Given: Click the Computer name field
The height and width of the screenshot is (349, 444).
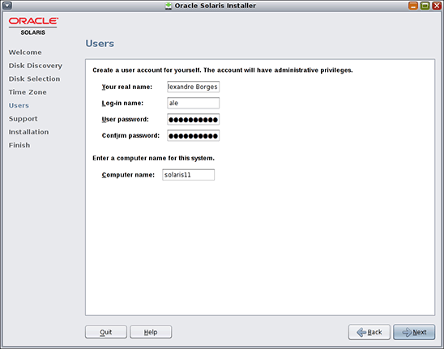Looking at the screenshot, I should tap(188, 175).
